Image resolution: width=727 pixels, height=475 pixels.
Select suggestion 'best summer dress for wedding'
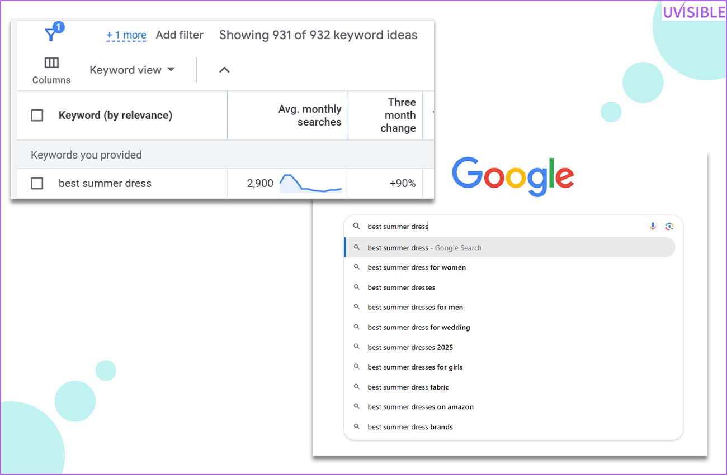click(x=509, y=327)
